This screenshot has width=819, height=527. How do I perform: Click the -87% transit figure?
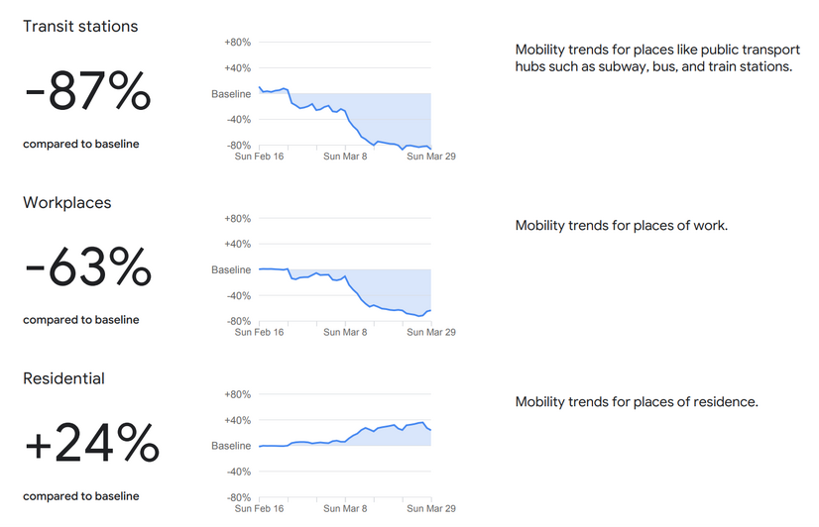(87, 91)
